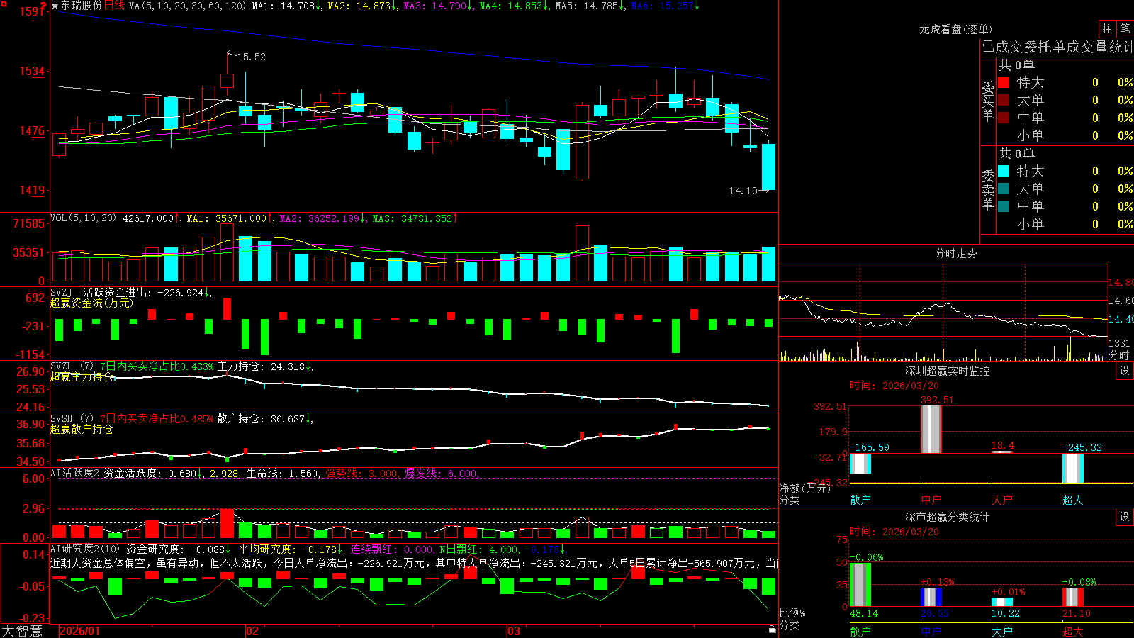Screen dimensions: 1134x638
Task: Click the 平均研究度: -0.178 label
Action: pyautogui.click(x=287, y=549)
